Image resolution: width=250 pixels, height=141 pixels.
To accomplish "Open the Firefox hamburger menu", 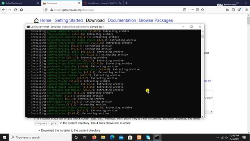I will 246,10.
